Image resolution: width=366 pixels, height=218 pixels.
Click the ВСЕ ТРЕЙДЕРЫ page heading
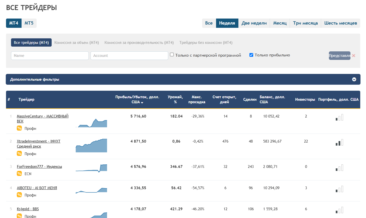[x=31, y=8]
